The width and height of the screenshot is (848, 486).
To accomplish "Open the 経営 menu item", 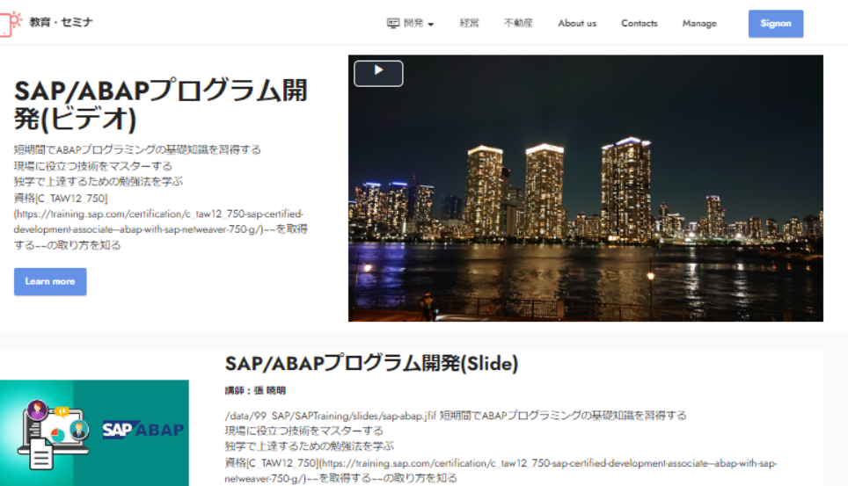I will click(x=469, y=24).
